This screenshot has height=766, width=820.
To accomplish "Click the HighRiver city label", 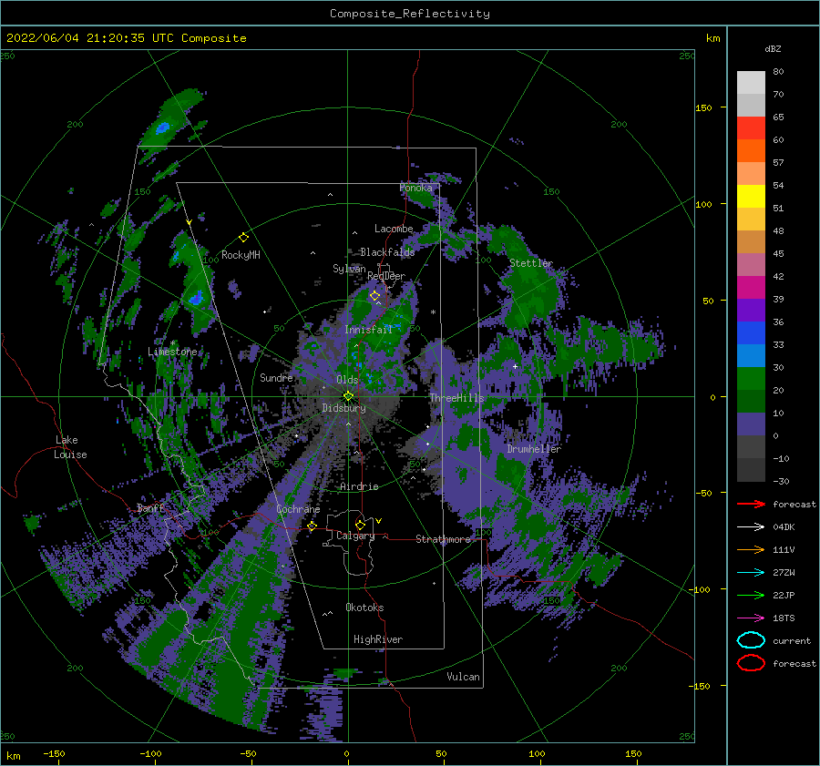I will [378, 639].
